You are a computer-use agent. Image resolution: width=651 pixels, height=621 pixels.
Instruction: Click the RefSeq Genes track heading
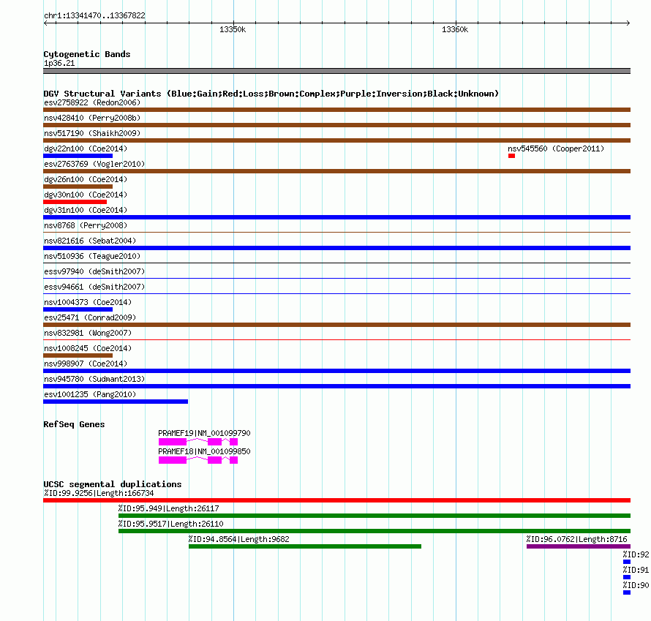(74, 424)
